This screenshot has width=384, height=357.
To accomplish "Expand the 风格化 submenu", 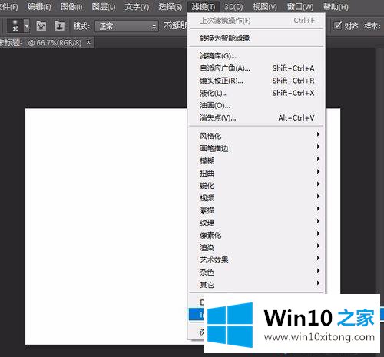I will coord(257,136).
